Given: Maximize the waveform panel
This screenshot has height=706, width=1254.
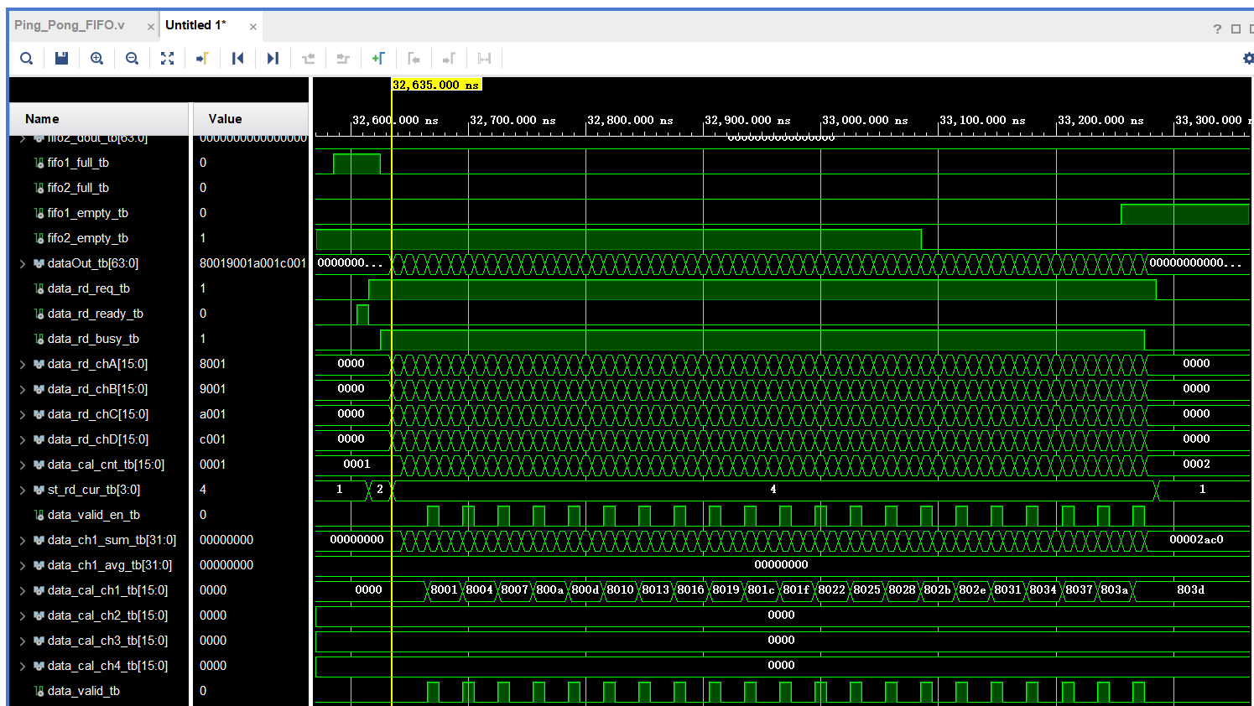Looking at the screenshot, I should pos(1236,29).
